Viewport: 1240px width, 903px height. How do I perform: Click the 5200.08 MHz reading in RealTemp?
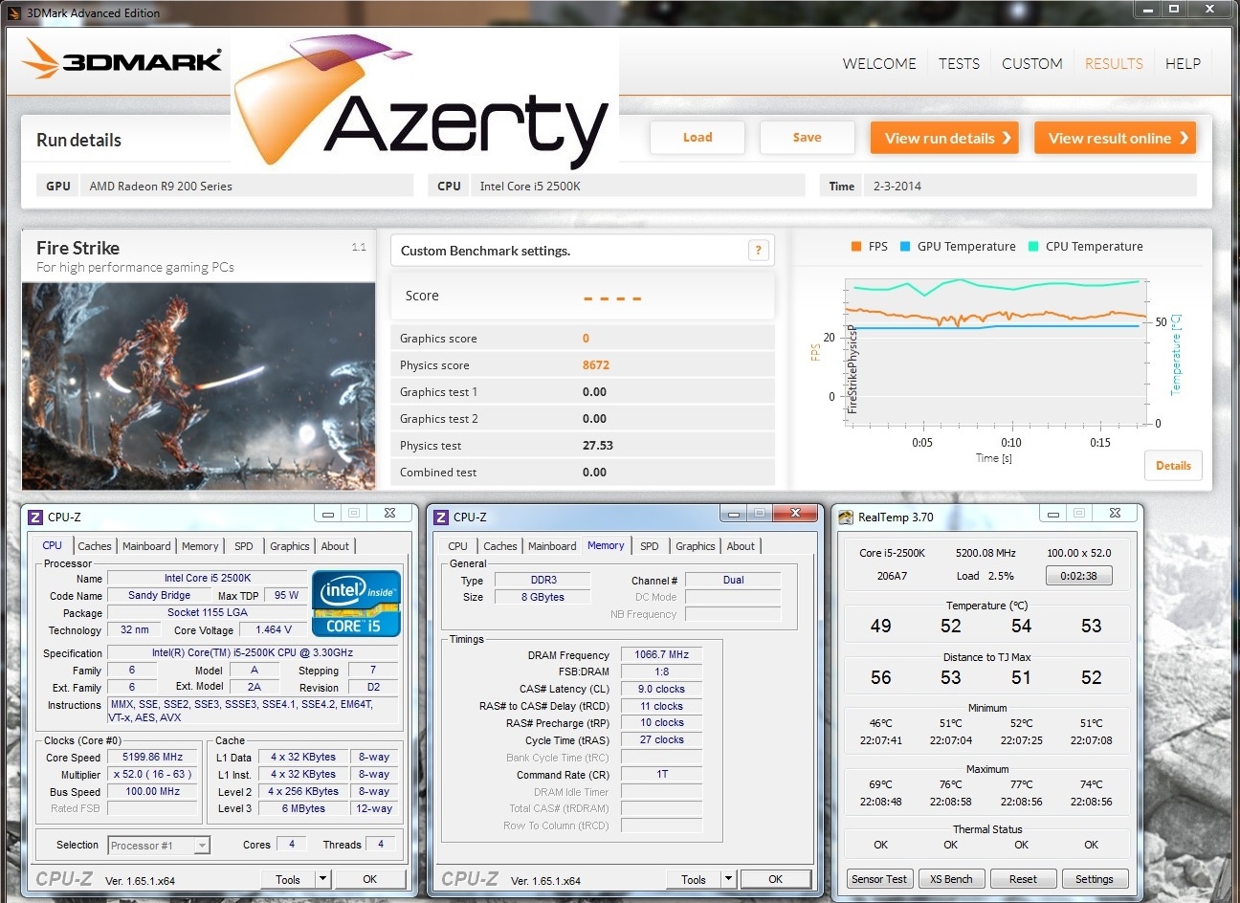coord(985,553)
